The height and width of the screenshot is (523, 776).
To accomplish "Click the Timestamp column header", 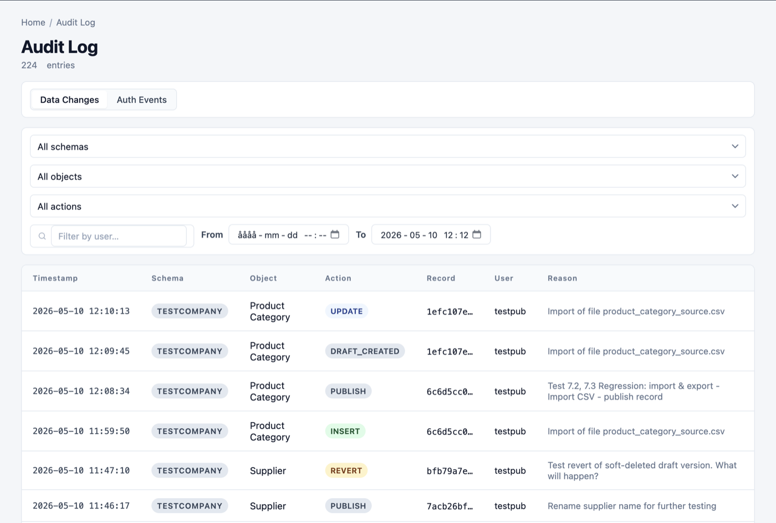I will [55, 278].
